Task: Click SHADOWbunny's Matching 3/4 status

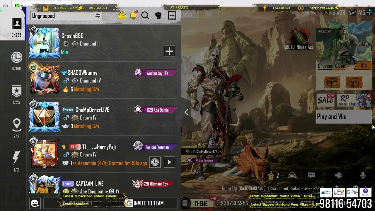Action: [x=86, y=89]
